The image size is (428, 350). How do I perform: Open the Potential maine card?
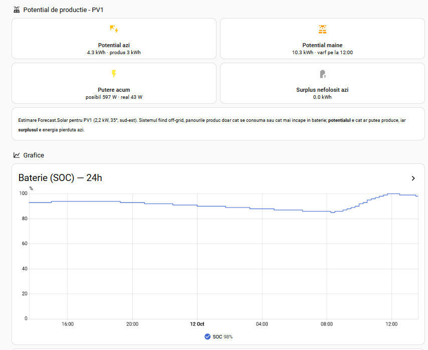(x=322, y=39)
